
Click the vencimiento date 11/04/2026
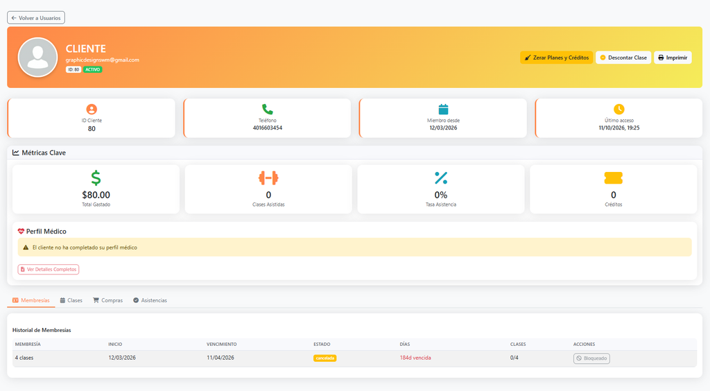(x=220, y=358)
